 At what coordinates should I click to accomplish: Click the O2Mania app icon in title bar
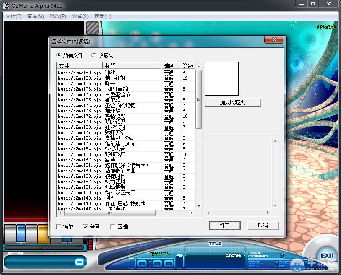coord(6,5)
